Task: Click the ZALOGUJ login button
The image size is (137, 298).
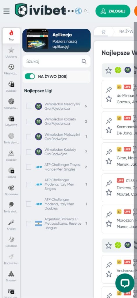Action: coord(113,11)
